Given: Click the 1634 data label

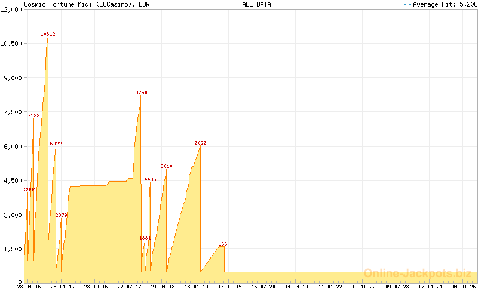Looking at the screenshot, I should point(224,244).
